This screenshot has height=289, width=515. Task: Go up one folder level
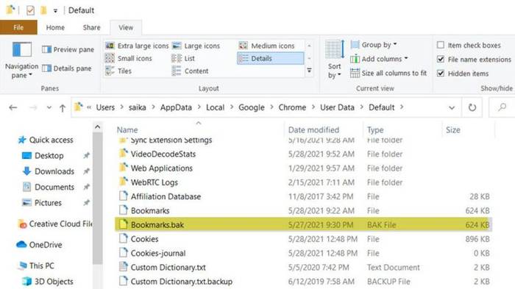pyautogui.click(x=63, y=107)
